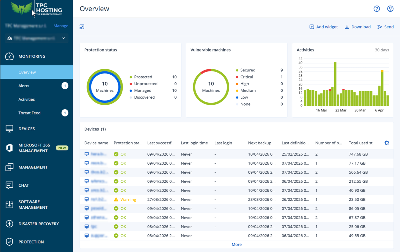
Task: Click the expand to full screen icon
Action: (x=82, y=27)
